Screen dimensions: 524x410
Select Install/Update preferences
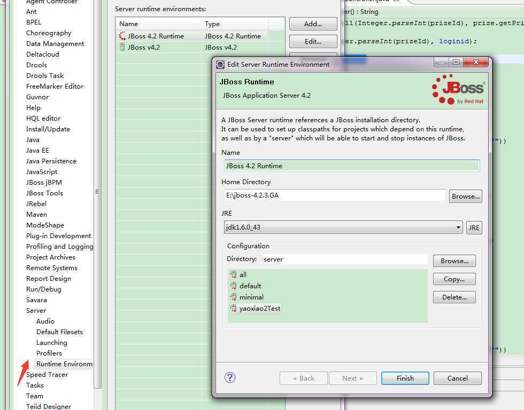[x=48, y=129]
